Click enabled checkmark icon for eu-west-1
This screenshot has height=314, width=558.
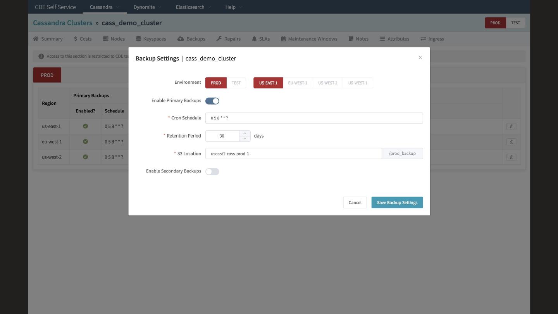click(85, 141)
